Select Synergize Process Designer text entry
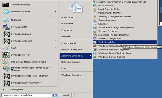 (x=114, y=35)
